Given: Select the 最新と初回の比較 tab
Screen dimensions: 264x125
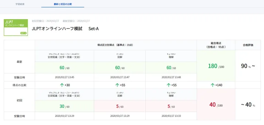Looking at the screenshot, I should click(x=63, y=4).
